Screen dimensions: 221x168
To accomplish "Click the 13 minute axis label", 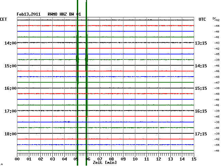I will pos(170,159).
